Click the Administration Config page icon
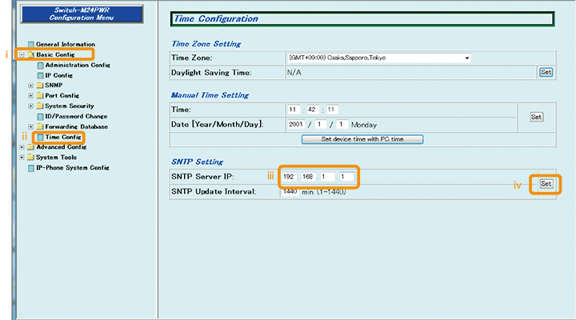The image size is (576, 320). pyautogui.click(x=40, y=65)
